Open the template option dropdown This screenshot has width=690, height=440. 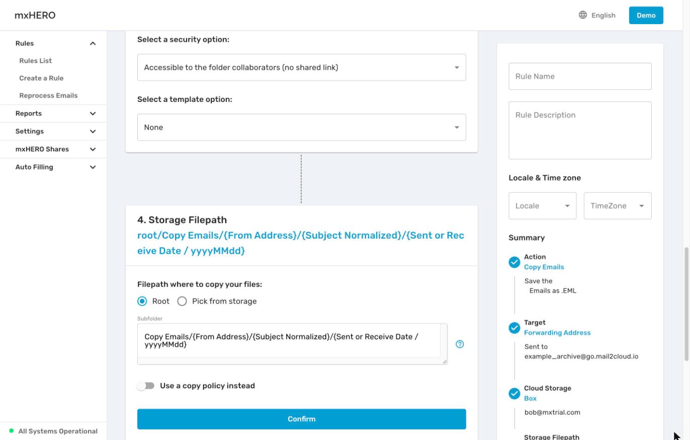(302, 127)
